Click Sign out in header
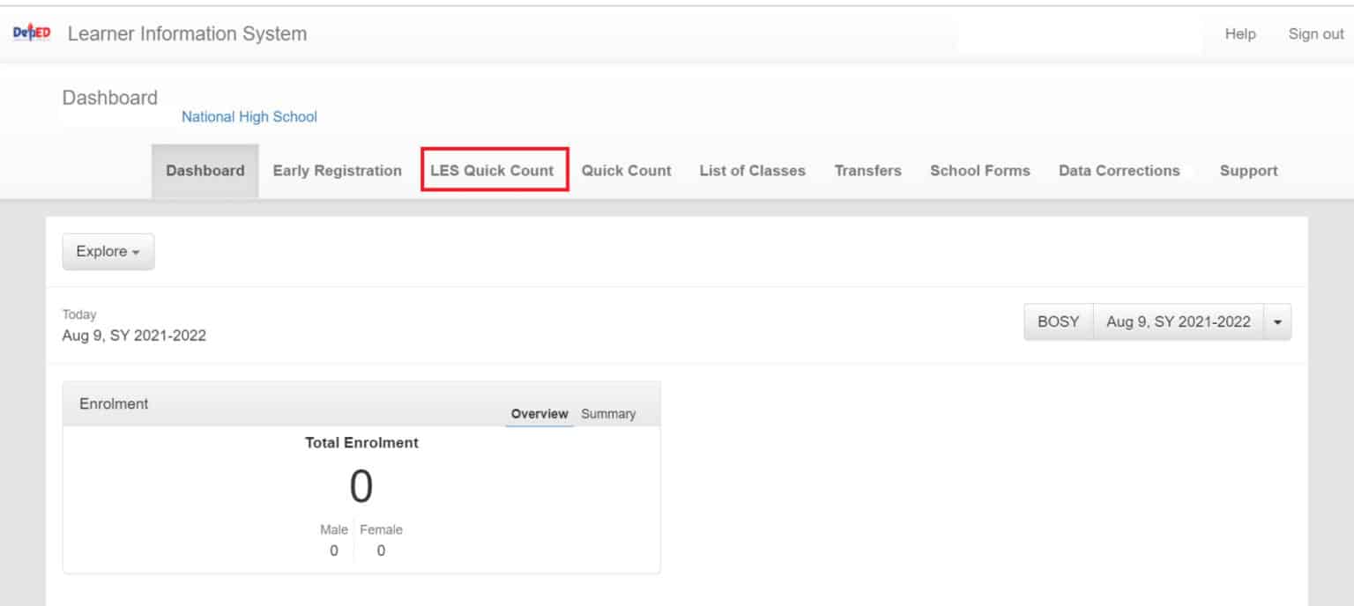 click(1315, 33)
